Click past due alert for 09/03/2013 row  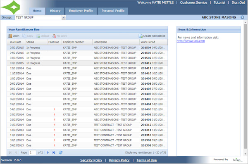pos(55,145)
